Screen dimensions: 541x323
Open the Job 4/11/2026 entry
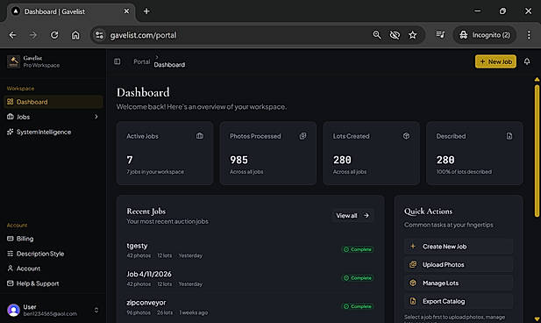coord(149,274)
